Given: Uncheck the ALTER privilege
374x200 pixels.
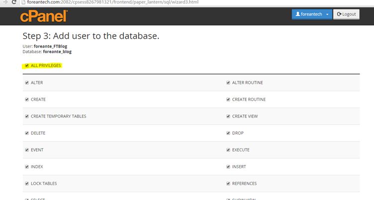Looking at the screenshot, I should [27, 82].
